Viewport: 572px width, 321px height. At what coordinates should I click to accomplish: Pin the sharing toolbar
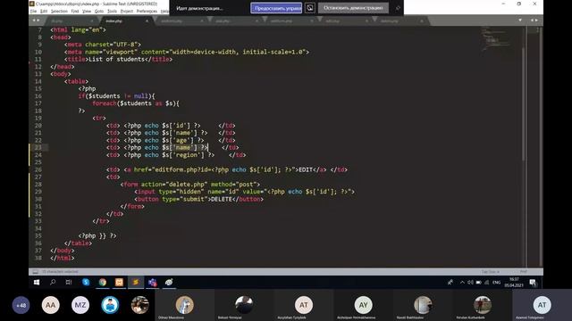click(398, 8)
